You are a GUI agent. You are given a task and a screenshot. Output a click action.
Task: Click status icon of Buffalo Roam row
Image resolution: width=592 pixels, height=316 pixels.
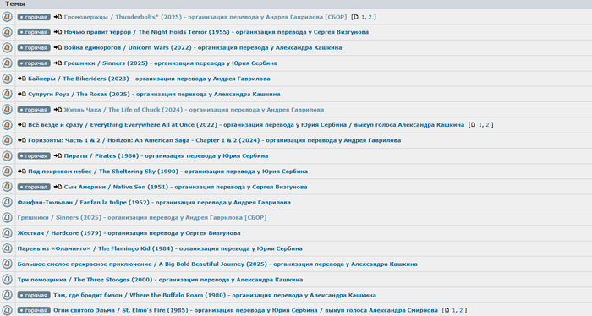click(7, 295)
